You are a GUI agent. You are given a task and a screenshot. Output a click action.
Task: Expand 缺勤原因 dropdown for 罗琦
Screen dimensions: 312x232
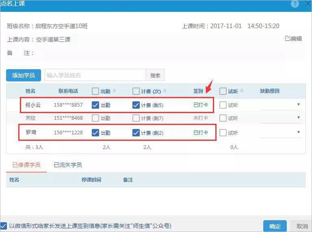(x=298, y=132)
